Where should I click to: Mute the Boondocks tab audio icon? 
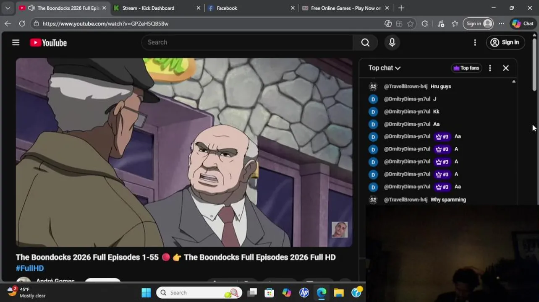(31, 8)
